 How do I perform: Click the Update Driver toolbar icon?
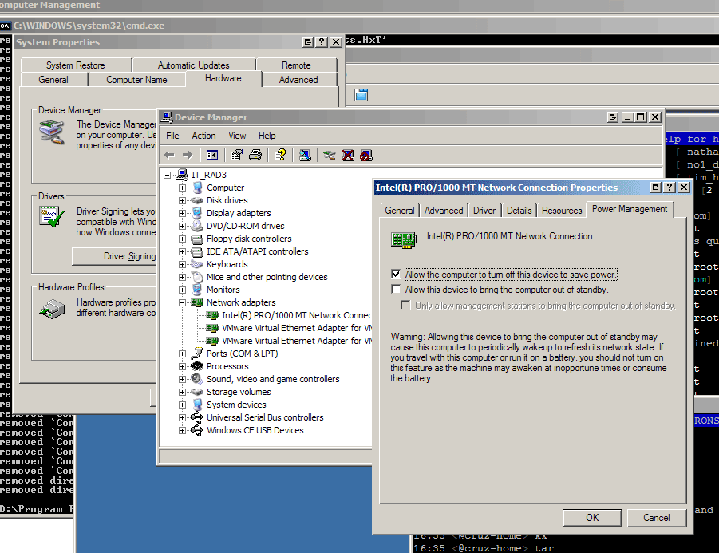coord(329,156)
